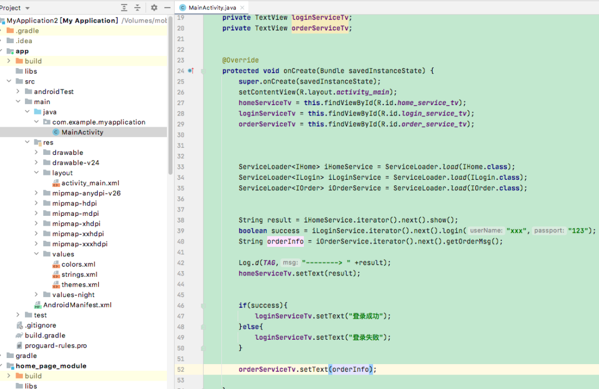Viewport: 599px width, 389px height.
Task: Click the Collapse All toolbar icon
Action: [138, 8]
